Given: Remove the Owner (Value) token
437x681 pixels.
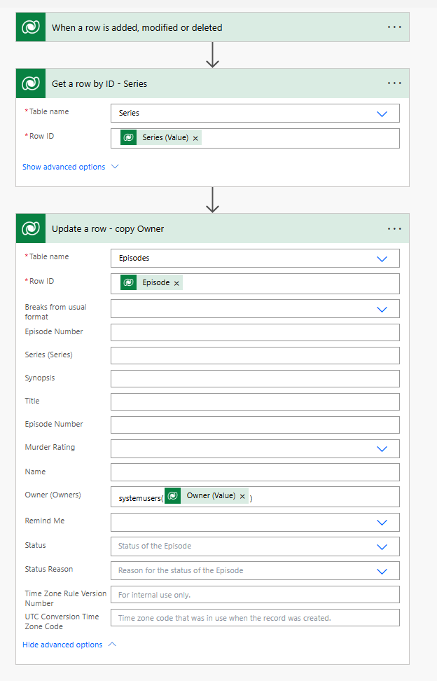Looking at the screenshot, I should [x=242, y=497].
